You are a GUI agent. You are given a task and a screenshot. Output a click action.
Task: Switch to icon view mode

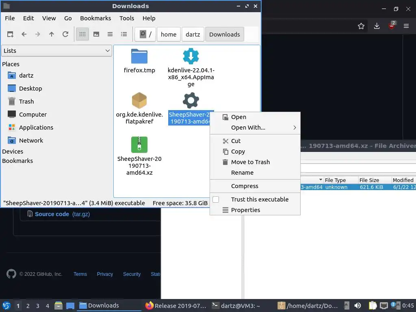[82, 34]
